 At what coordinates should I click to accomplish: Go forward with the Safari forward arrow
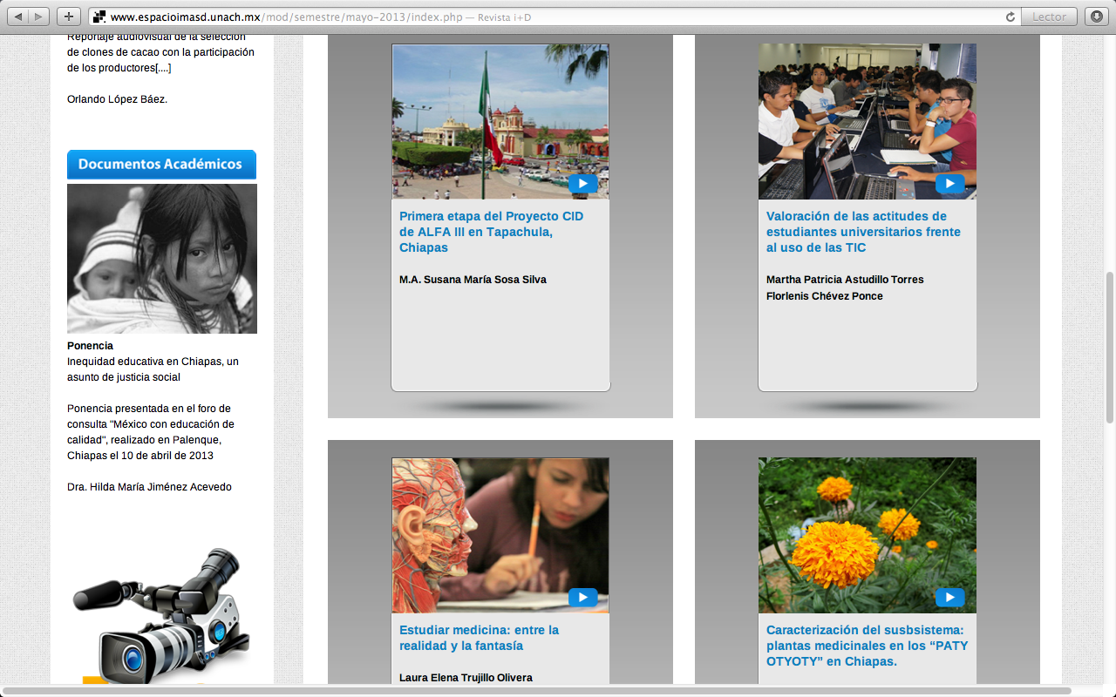(x=39, y=17)
